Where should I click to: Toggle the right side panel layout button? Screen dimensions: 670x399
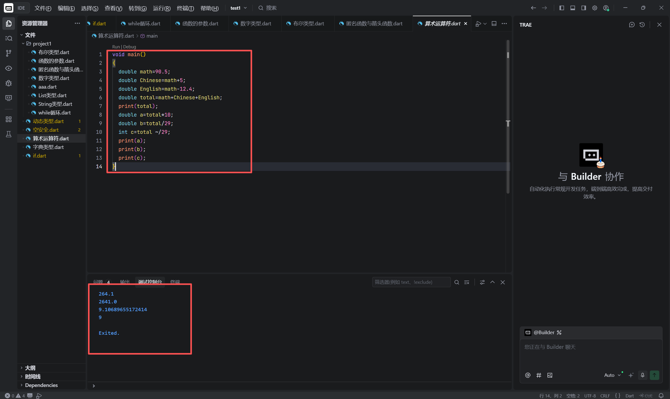584,8
